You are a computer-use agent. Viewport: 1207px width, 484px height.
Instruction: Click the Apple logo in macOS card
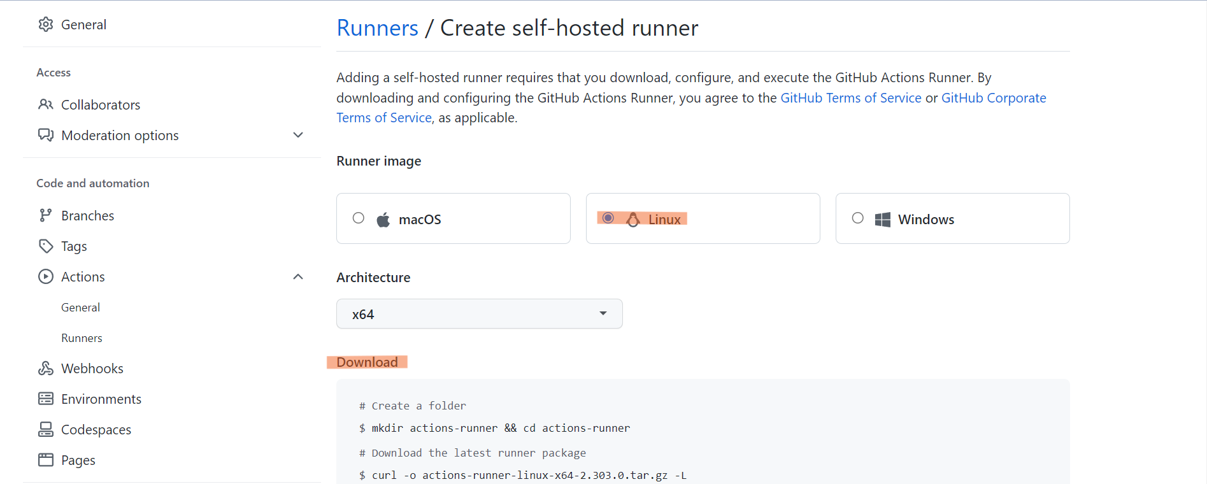pyautogui.click(x=383, y=220)
